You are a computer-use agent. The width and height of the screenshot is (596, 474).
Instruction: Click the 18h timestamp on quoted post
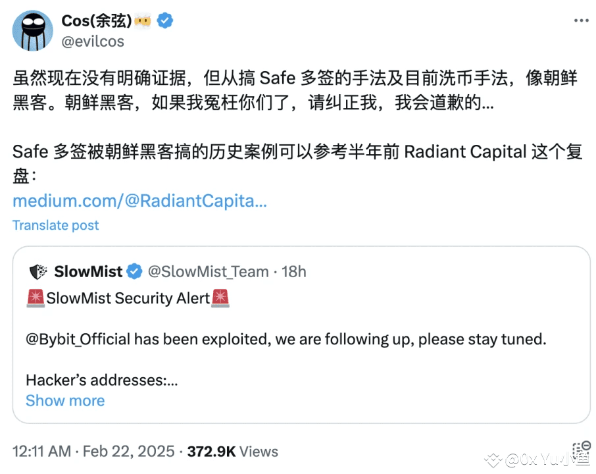(x=294, y=271)
